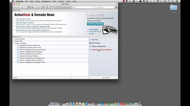Click the New File document icon in Quick Links
This screenshot has height=106, width=190.
(x=90, y=39)
